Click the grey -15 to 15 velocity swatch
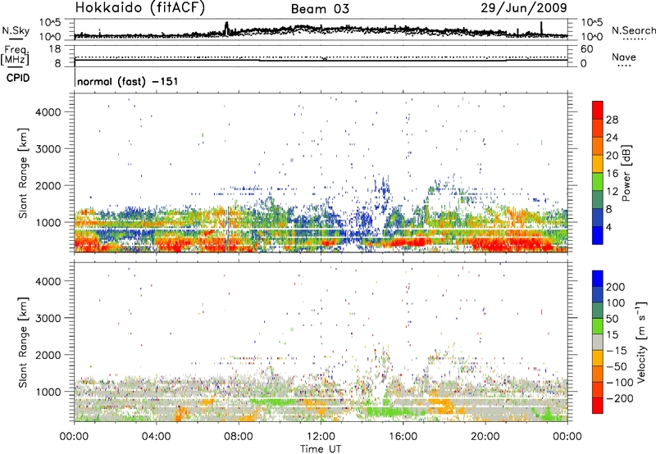This screenshot has height=454, width=656. click(598, 342)
